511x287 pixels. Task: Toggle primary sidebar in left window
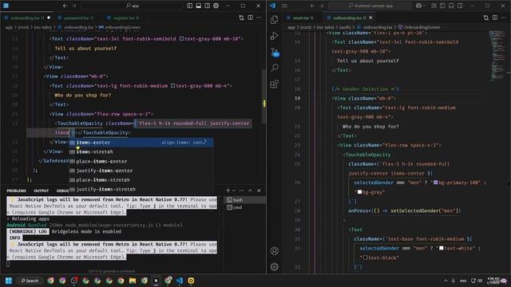coord(190,6)
